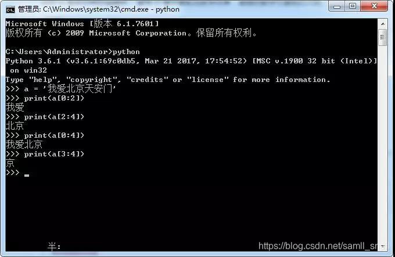
Task: Close the command prompt window
Action: pyautogui.click(x=374, y=6)
